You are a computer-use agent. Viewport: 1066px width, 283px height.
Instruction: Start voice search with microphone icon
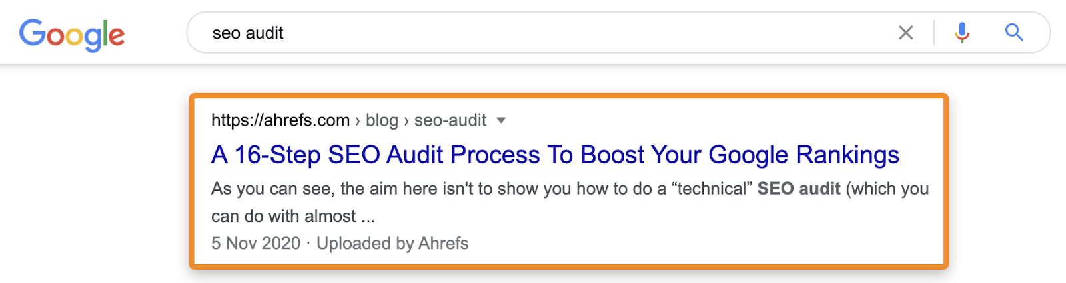(x=961, y=33)
